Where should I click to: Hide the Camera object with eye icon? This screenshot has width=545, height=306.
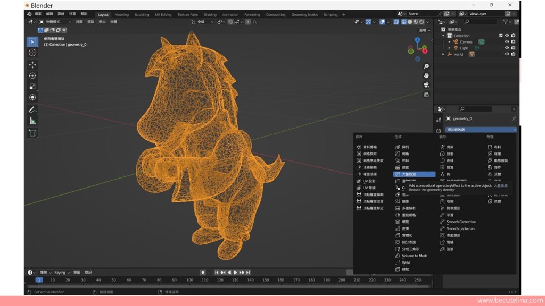click(x=507, y=41)
